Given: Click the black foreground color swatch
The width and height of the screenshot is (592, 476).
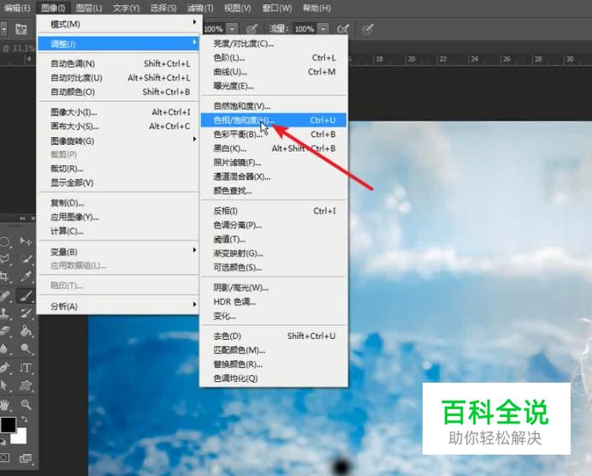Looking at the screenshot, I should point(8,425).
